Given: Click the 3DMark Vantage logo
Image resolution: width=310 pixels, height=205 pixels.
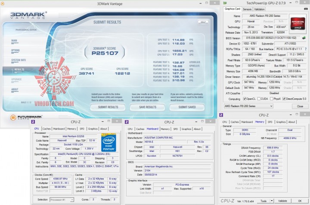Looking at the screenshot, I should (x=29, y=15).
